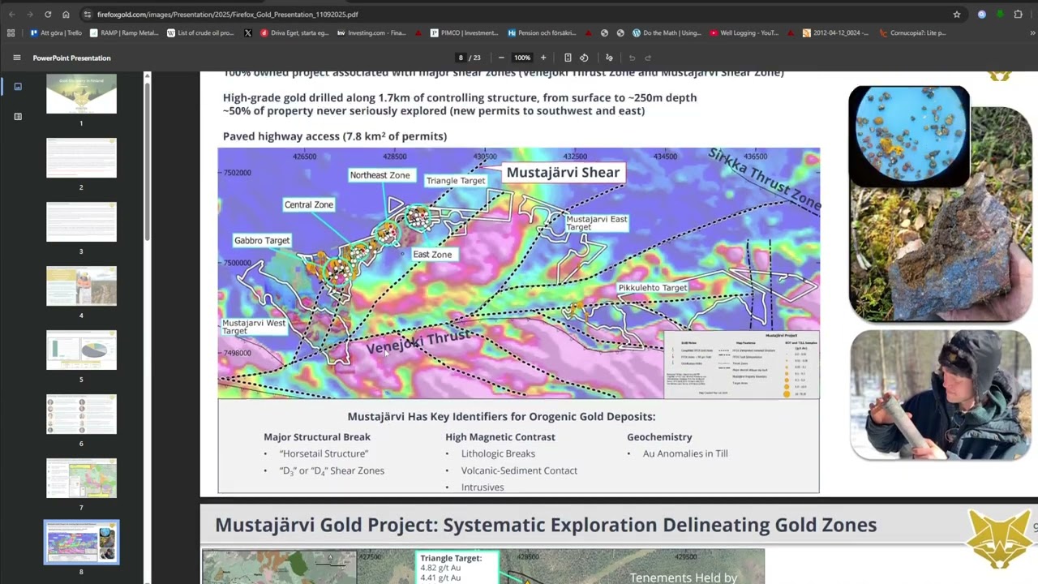Click the blue round extension icon
1038x584 pixels.
click(982, 14)
